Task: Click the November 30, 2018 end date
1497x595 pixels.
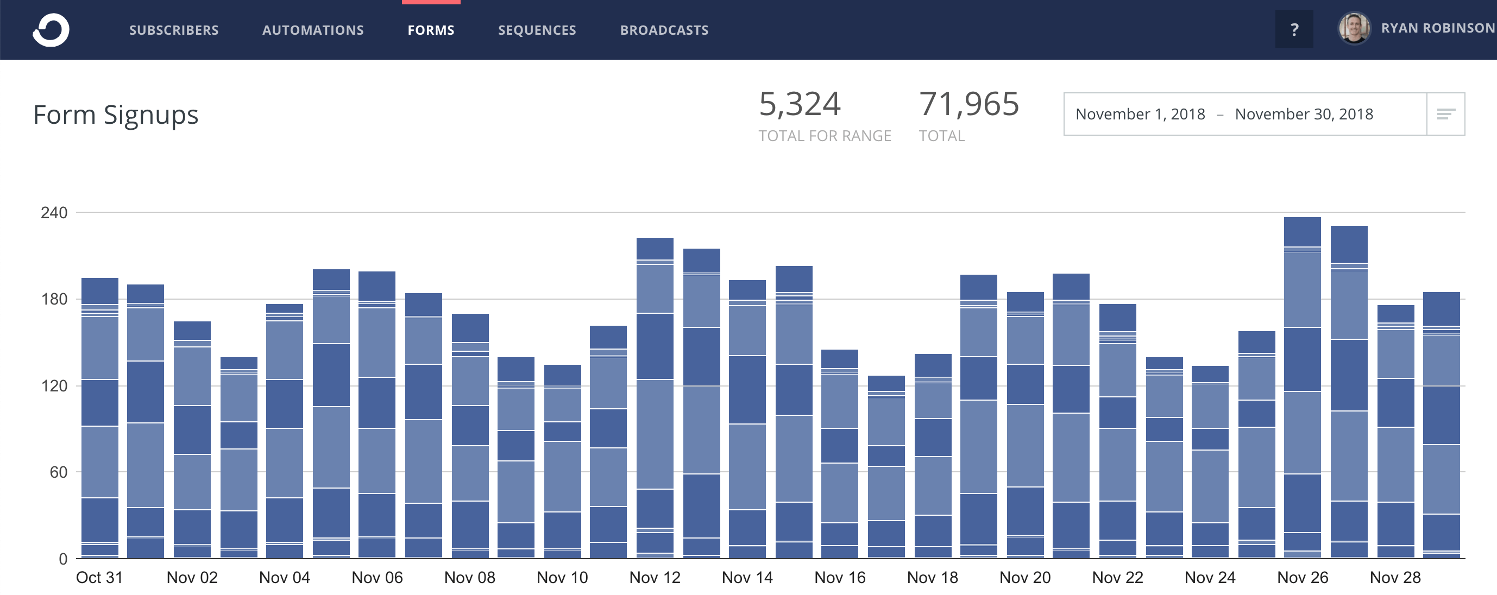Action: 1304,114
